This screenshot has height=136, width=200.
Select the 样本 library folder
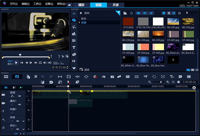click(84, 19)
